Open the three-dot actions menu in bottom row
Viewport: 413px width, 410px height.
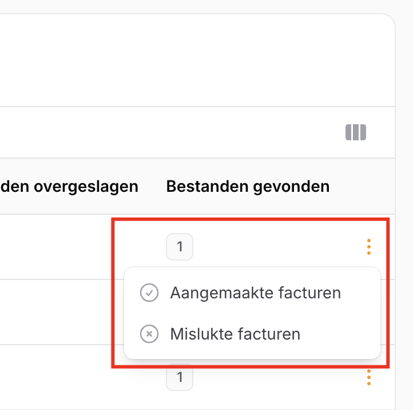(369, 377)
